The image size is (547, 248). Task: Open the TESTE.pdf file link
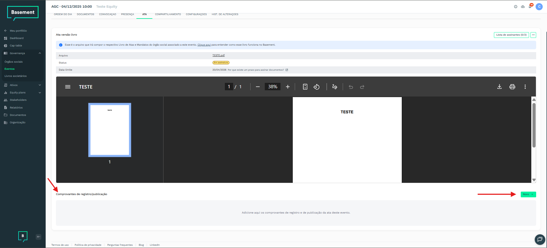pyautogui.click(x=218, y=56)
